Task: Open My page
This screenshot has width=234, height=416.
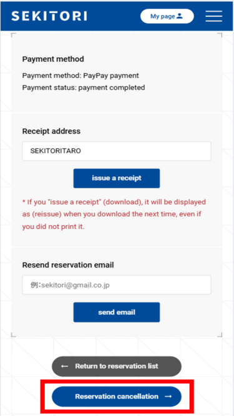Action: (167, 16)
